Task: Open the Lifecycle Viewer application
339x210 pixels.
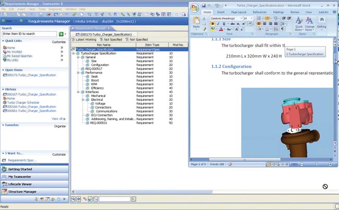Action: [34, 184]
